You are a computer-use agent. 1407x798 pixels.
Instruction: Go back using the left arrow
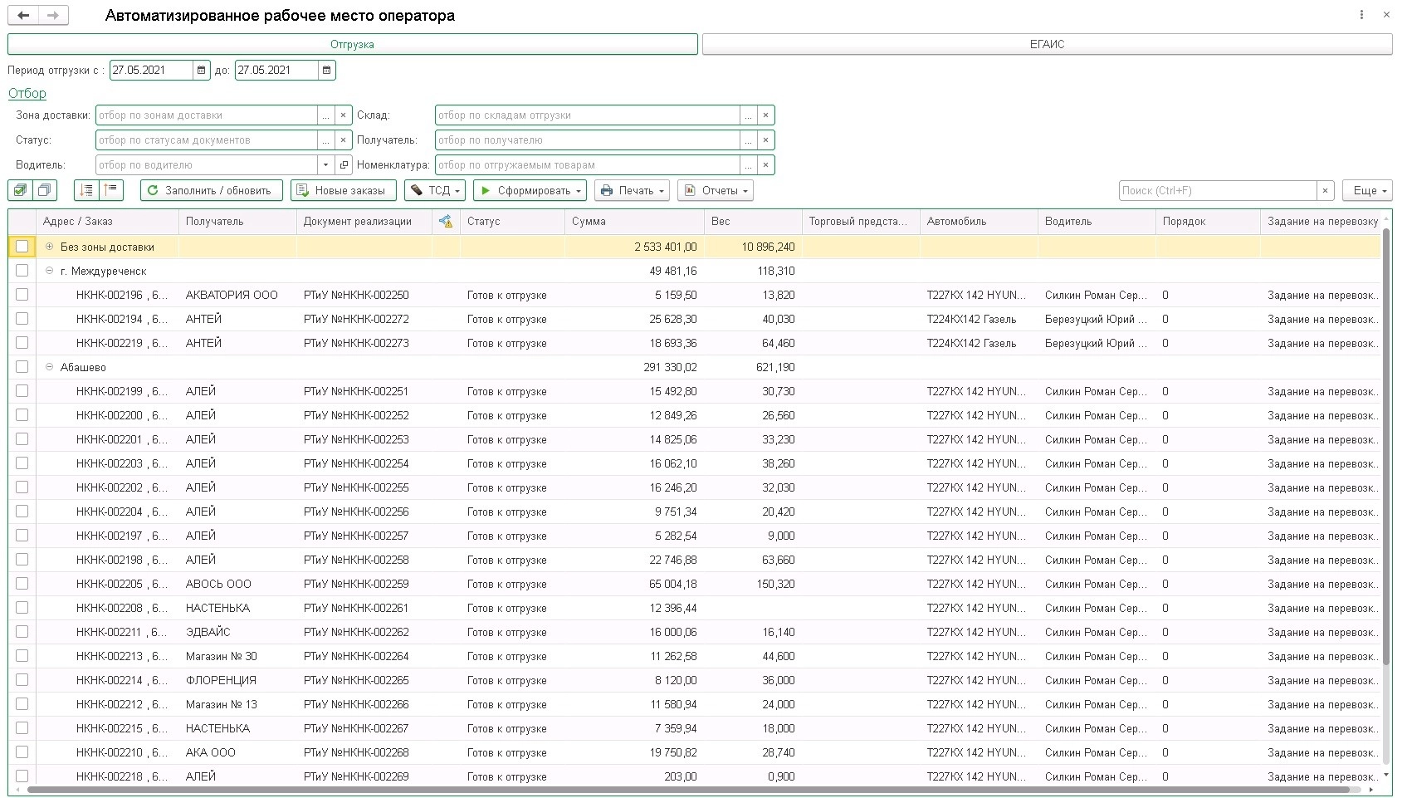23,15
